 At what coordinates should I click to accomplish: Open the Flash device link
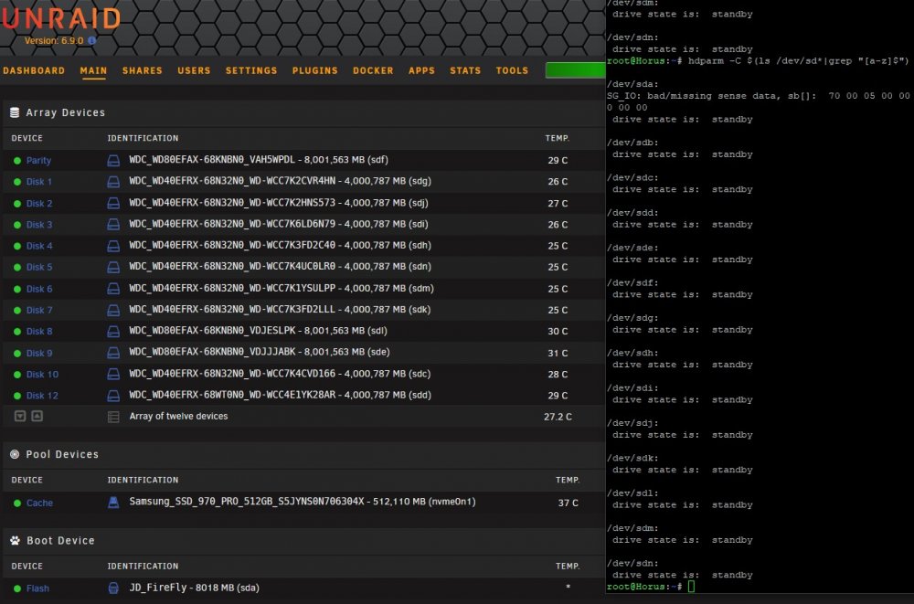click(37, 588)
